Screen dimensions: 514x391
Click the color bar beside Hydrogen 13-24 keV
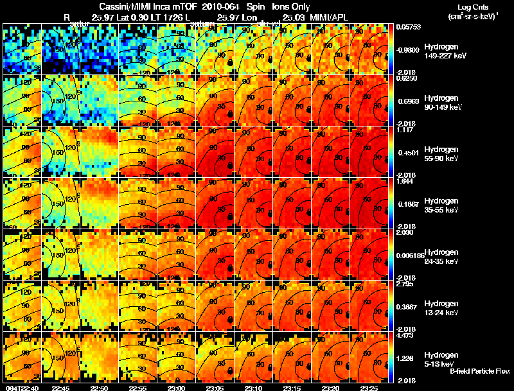(391, 306)
